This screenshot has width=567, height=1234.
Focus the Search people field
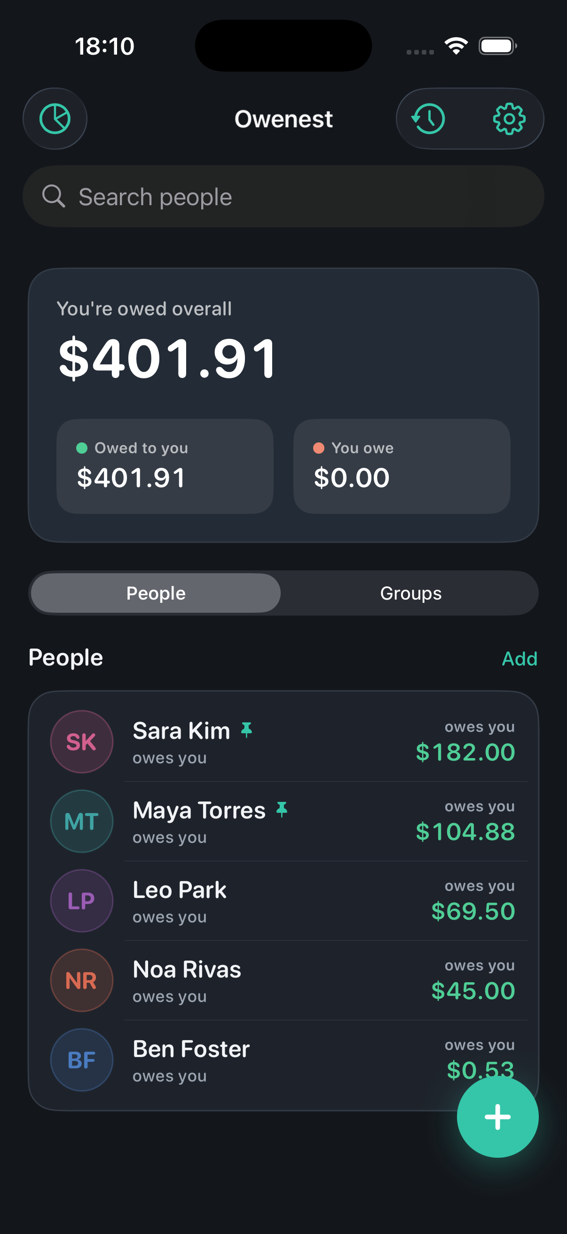pos(283,196)
